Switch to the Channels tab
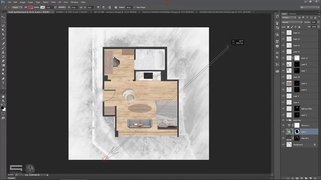Viewport: 321px width, 180px height. (292, 13)
